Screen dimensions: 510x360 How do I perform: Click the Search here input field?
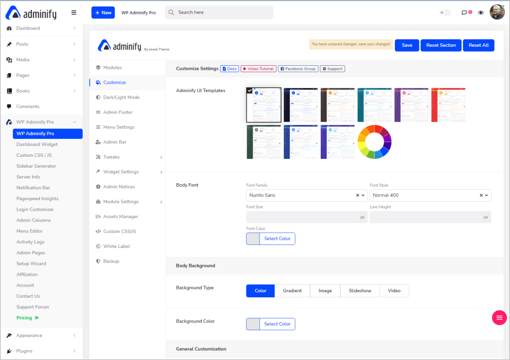pyautogui.click(x=219, y=12)
